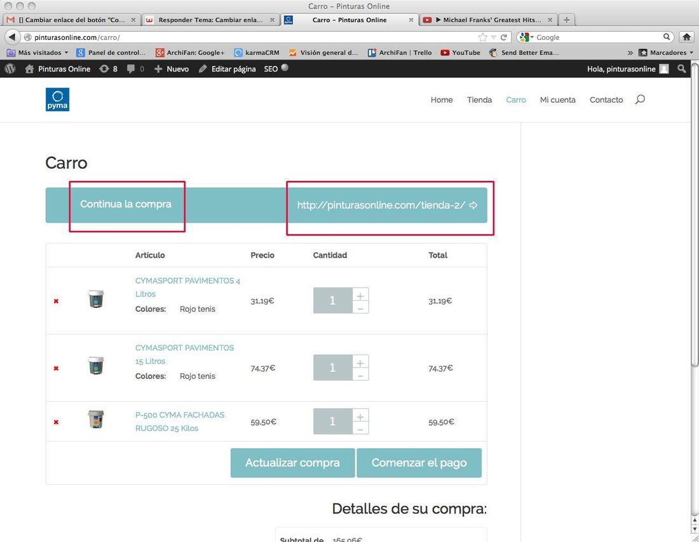Open CYMASPORT PAVIMENTOS 15 Litros product link
Screen dimensions: 699x542
pos(184,355)
